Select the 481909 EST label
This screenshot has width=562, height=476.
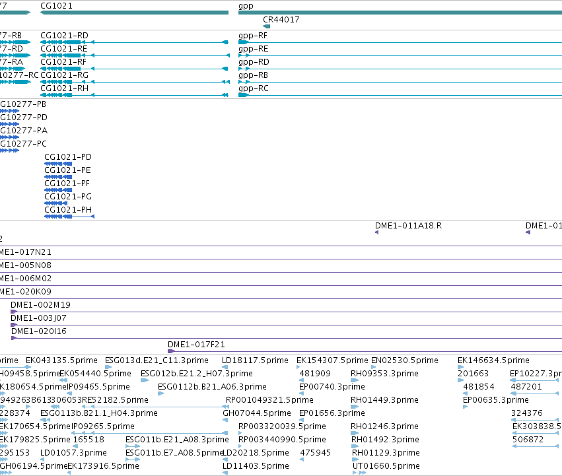(315, 374)
